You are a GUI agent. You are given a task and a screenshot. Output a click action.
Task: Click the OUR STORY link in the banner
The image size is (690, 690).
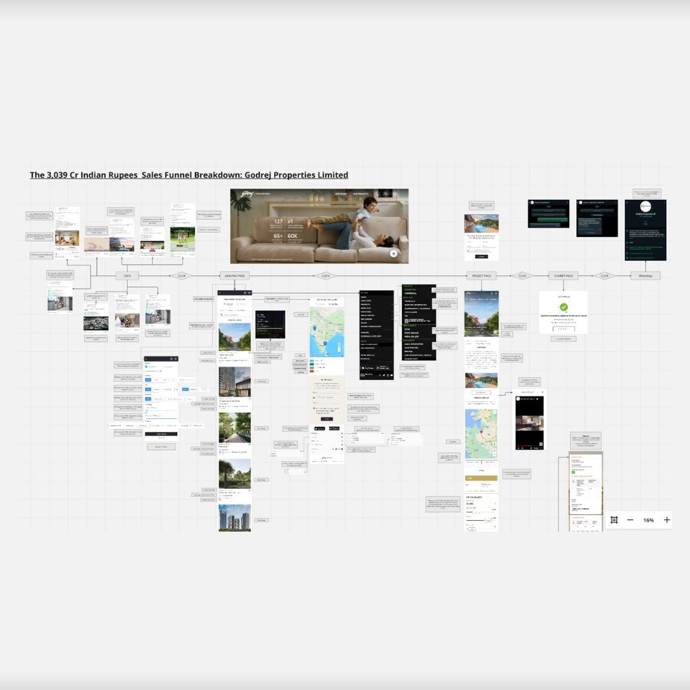(x=341, y=194)
